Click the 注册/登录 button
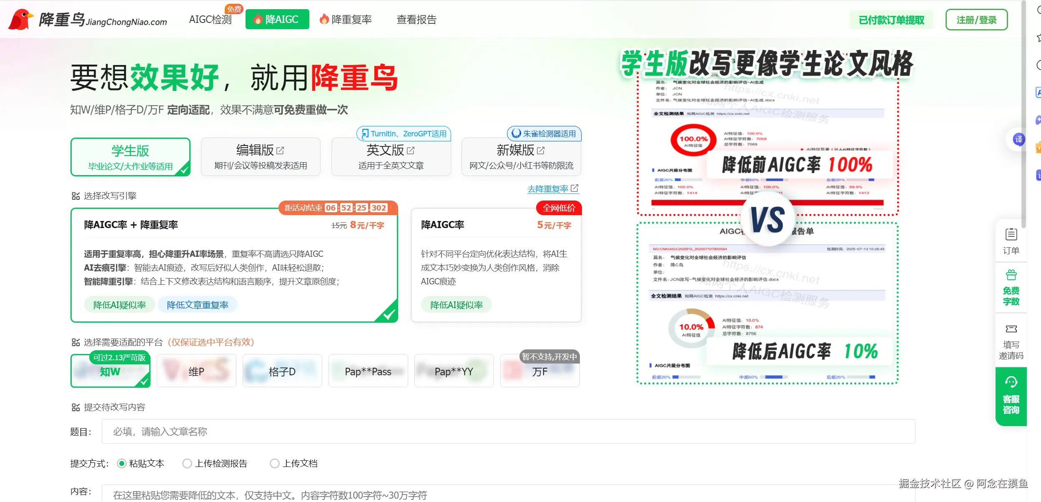1041x502 pixels. pyautogui.click(x=976, y=20)
